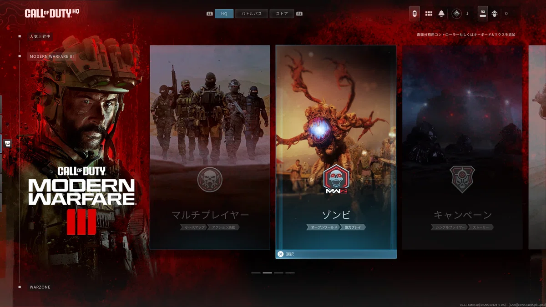Select WARZONE in the side list

coord(40,287)
